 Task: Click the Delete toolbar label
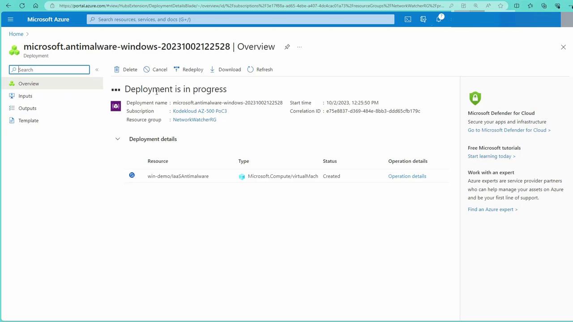(x=130, y=70)
